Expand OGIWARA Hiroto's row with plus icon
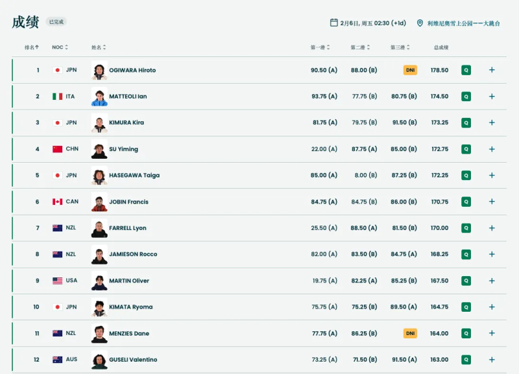Screen dimensions: 519x374 [x=492, y=70]
